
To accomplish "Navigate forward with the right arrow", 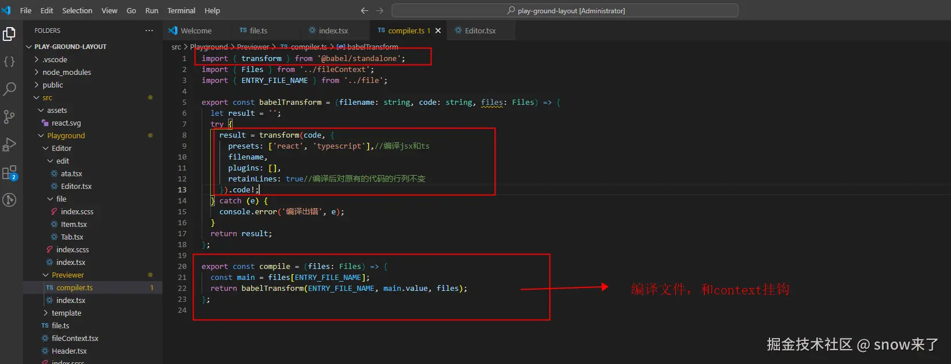I will click(380, 10).
